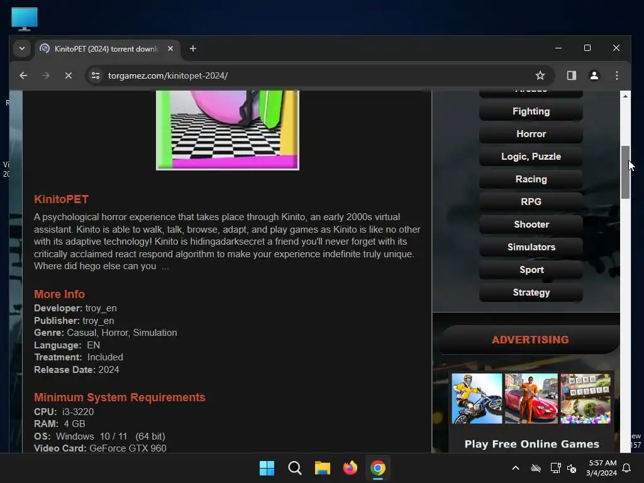Open the clock and calendar flyout

tap(602, 468)
